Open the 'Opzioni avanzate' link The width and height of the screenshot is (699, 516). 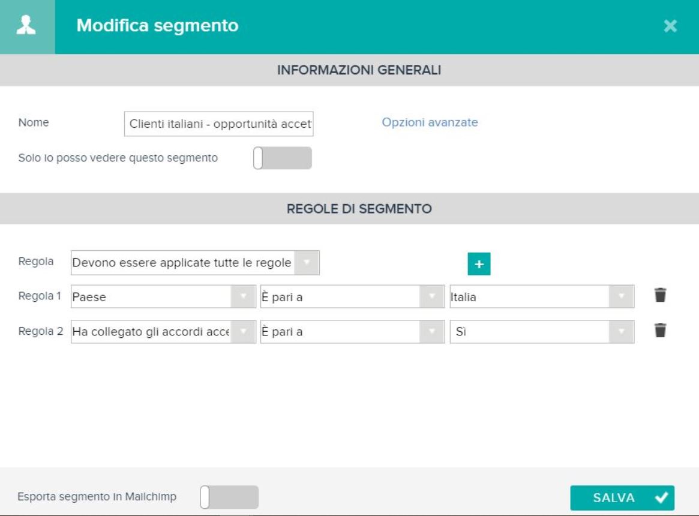430,122
